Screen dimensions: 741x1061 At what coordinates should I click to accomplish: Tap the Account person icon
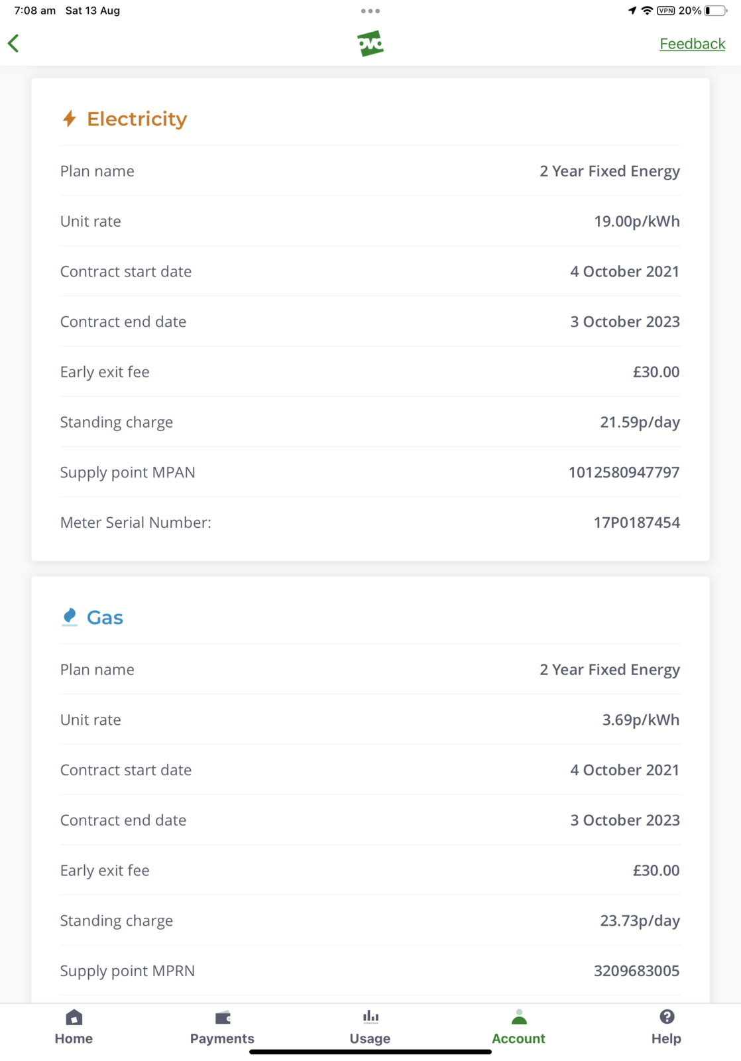pos(519,1017)
